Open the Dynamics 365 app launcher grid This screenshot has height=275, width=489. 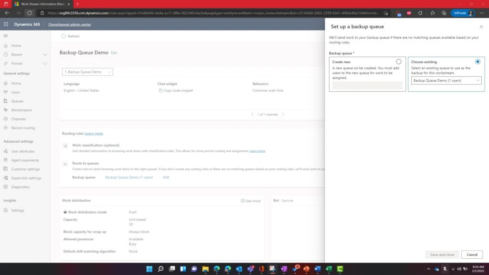tap(6, 24)
